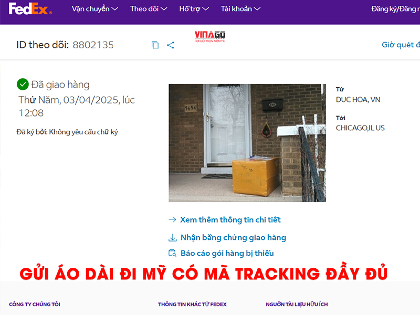Click the Đã giao hàng status text
This screenshot has height=315, width=420.
point(60,85)
